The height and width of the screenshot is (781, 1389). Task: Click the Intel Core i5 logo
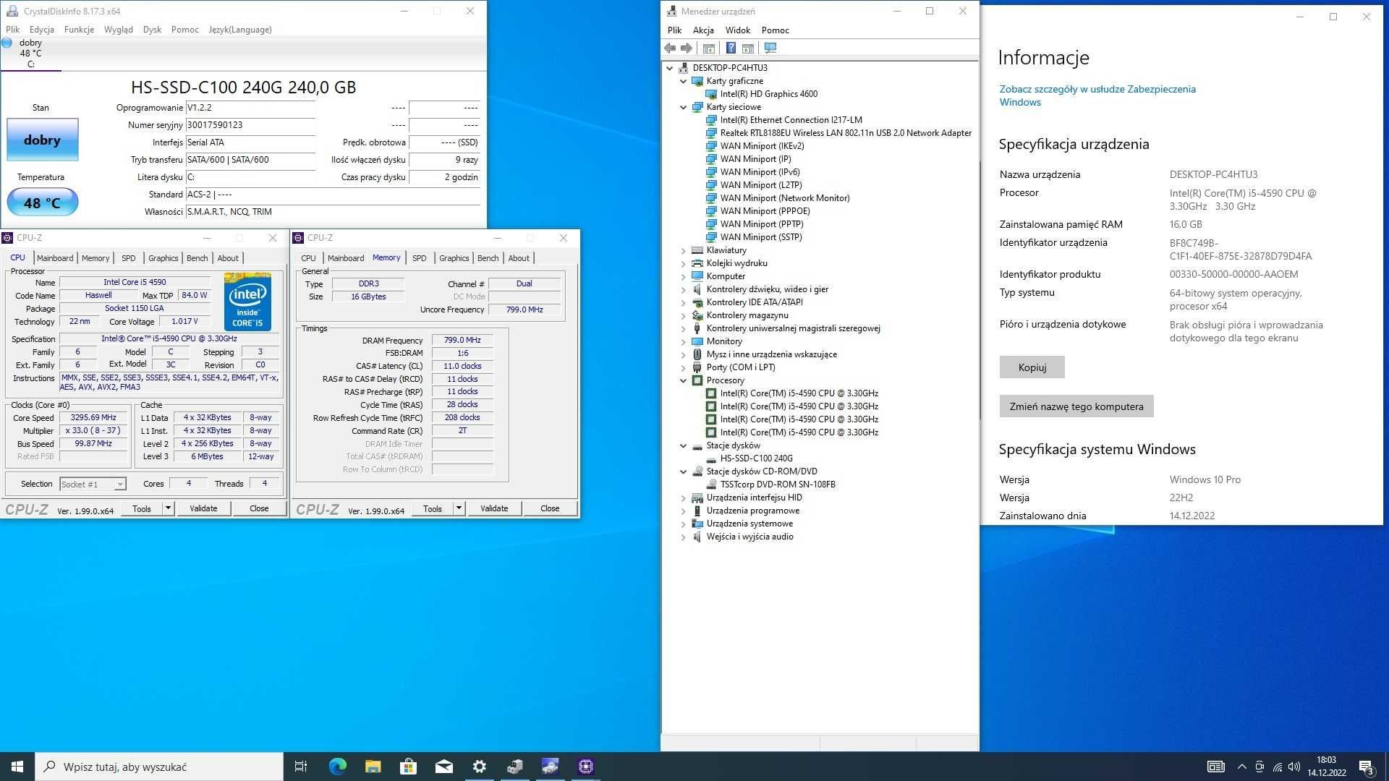point(247,302)
